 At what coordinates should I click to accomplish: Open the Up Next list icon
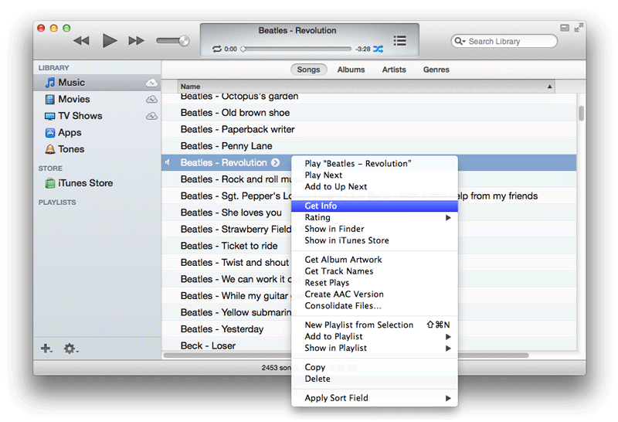(399, 40)
